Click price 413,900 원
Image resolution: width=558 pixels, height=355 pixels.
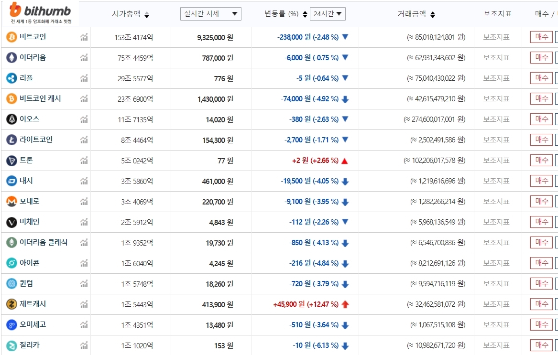click(218, 304)
